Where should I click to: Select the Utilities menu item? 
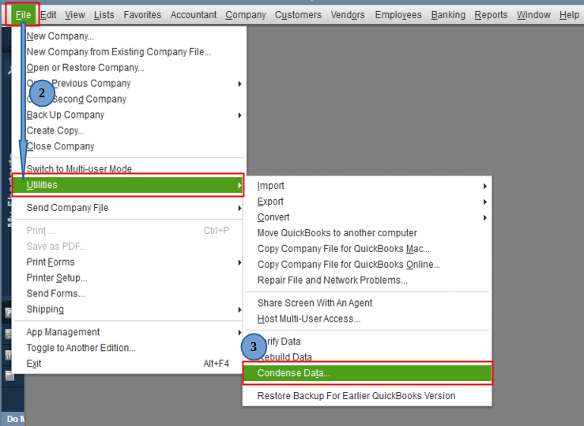pos(129,185)
